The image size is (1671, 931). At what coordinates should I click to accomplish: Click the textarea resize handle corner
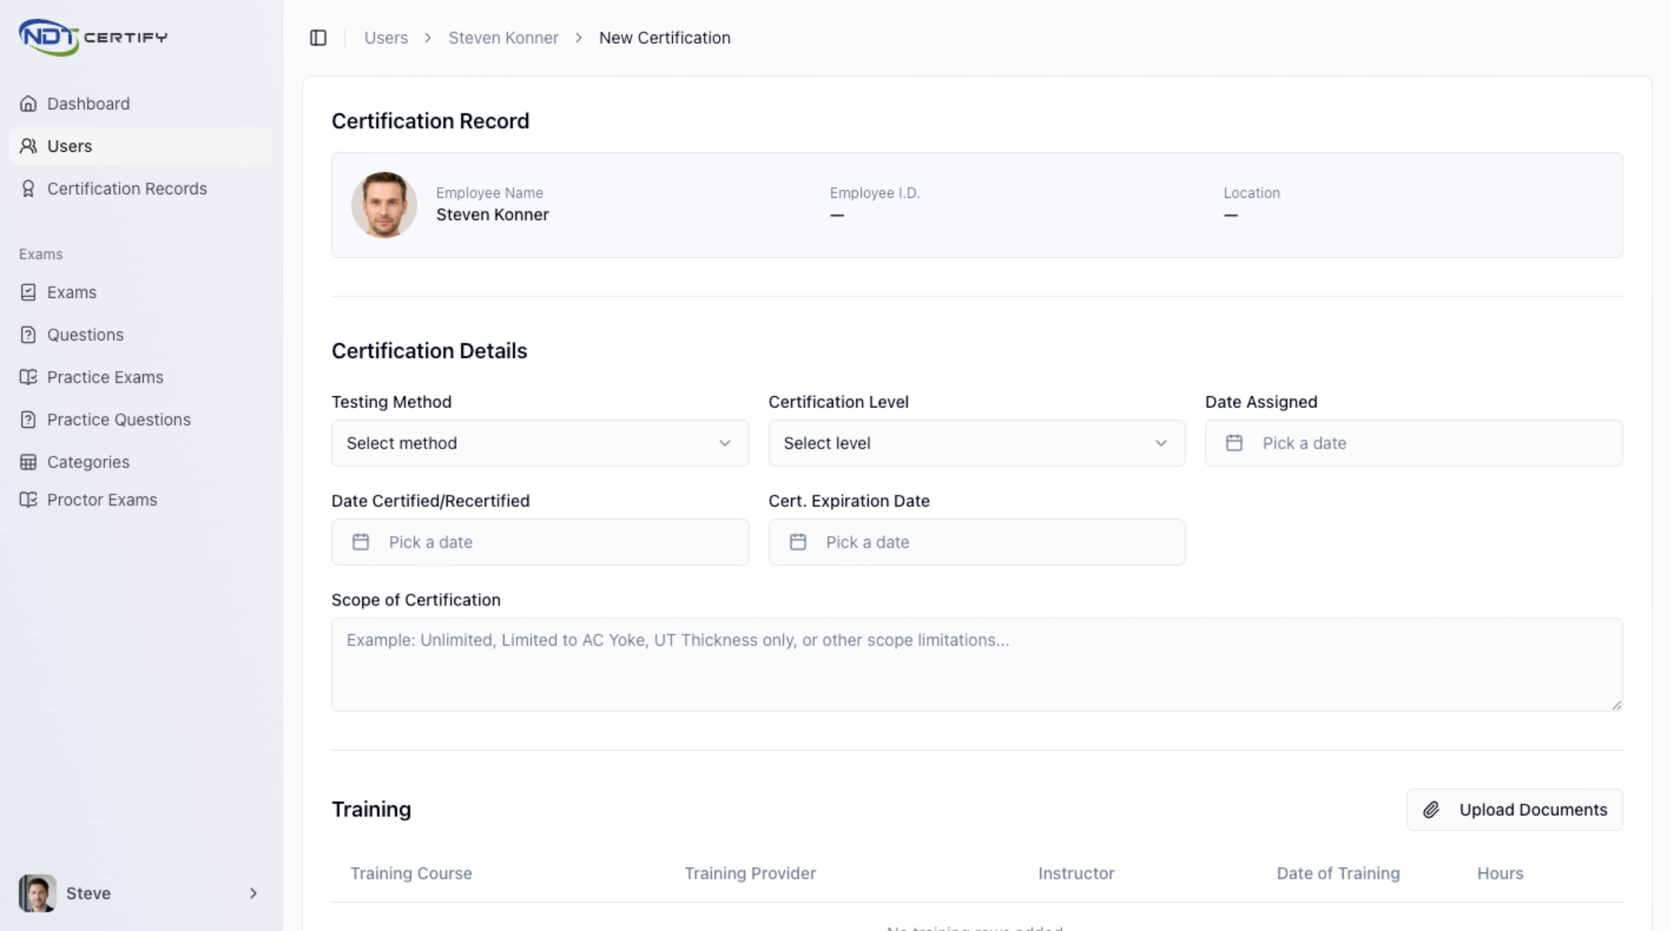click(x=1616, y=705)
